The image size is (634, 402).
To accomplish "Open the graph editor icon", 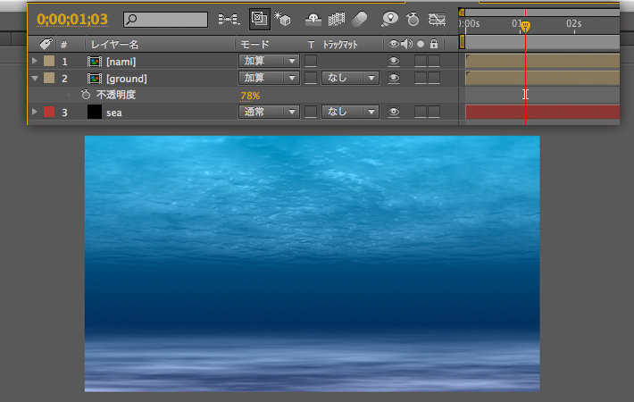I will pyautogui.click(x=438, y=19).
